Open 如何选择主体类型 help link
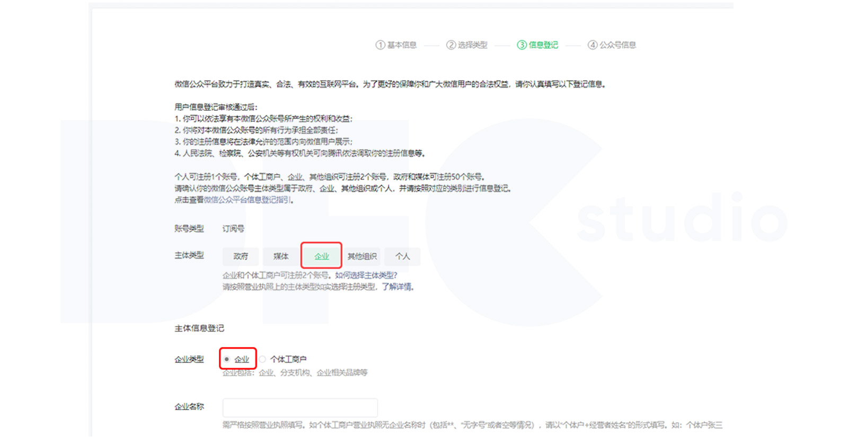The image size is (848, 445). point(366,275)
